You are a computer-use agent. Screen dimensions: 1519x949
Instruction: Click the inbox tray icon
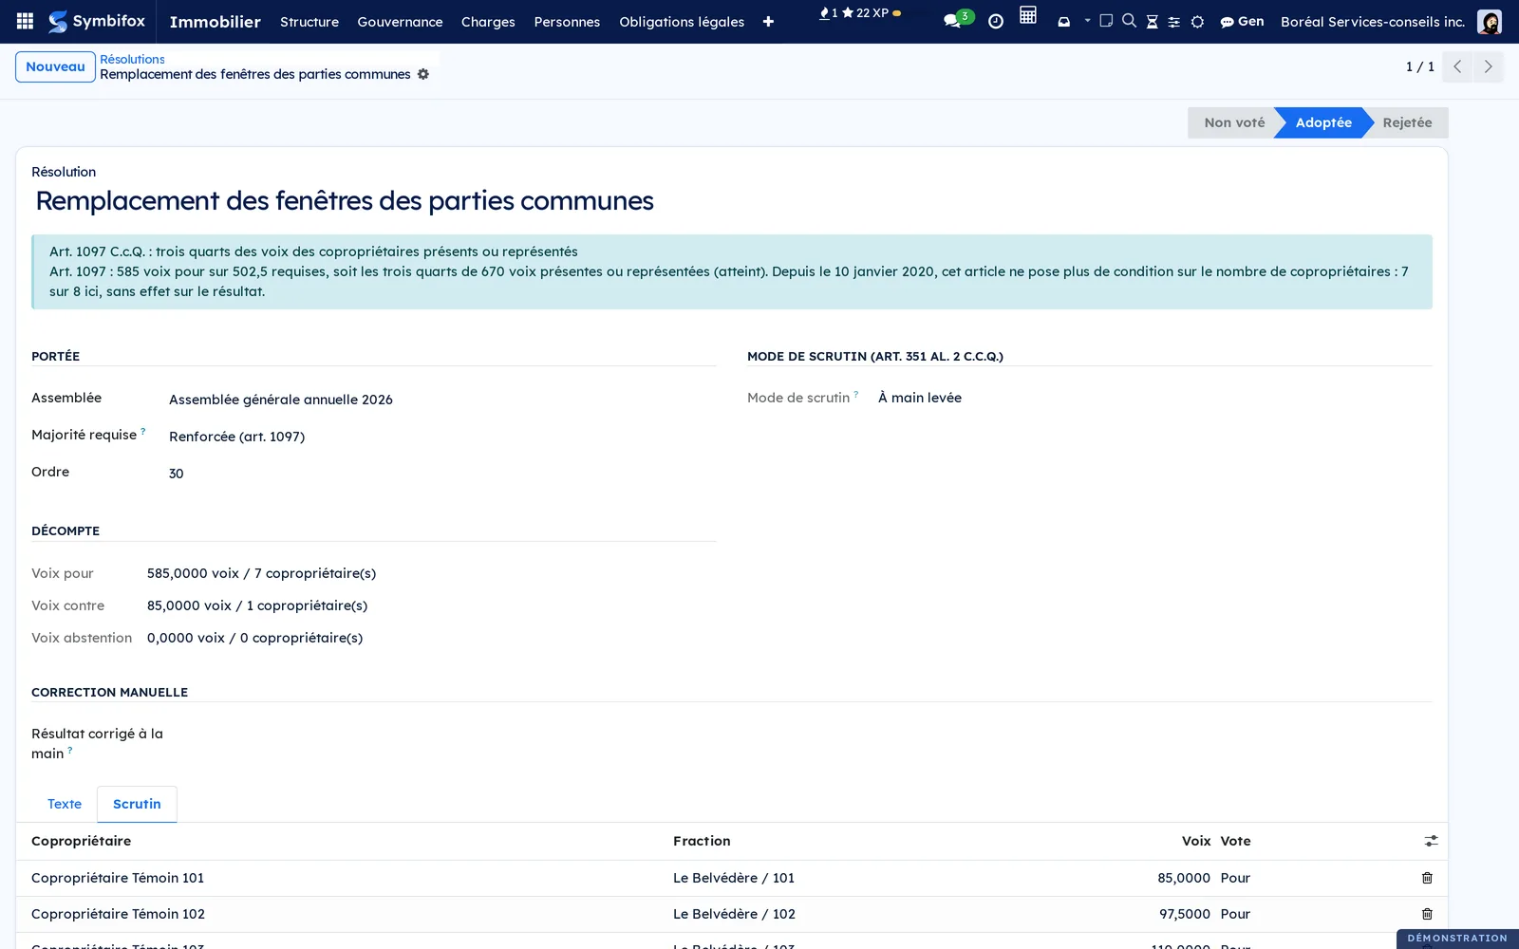pos(1064,22)
